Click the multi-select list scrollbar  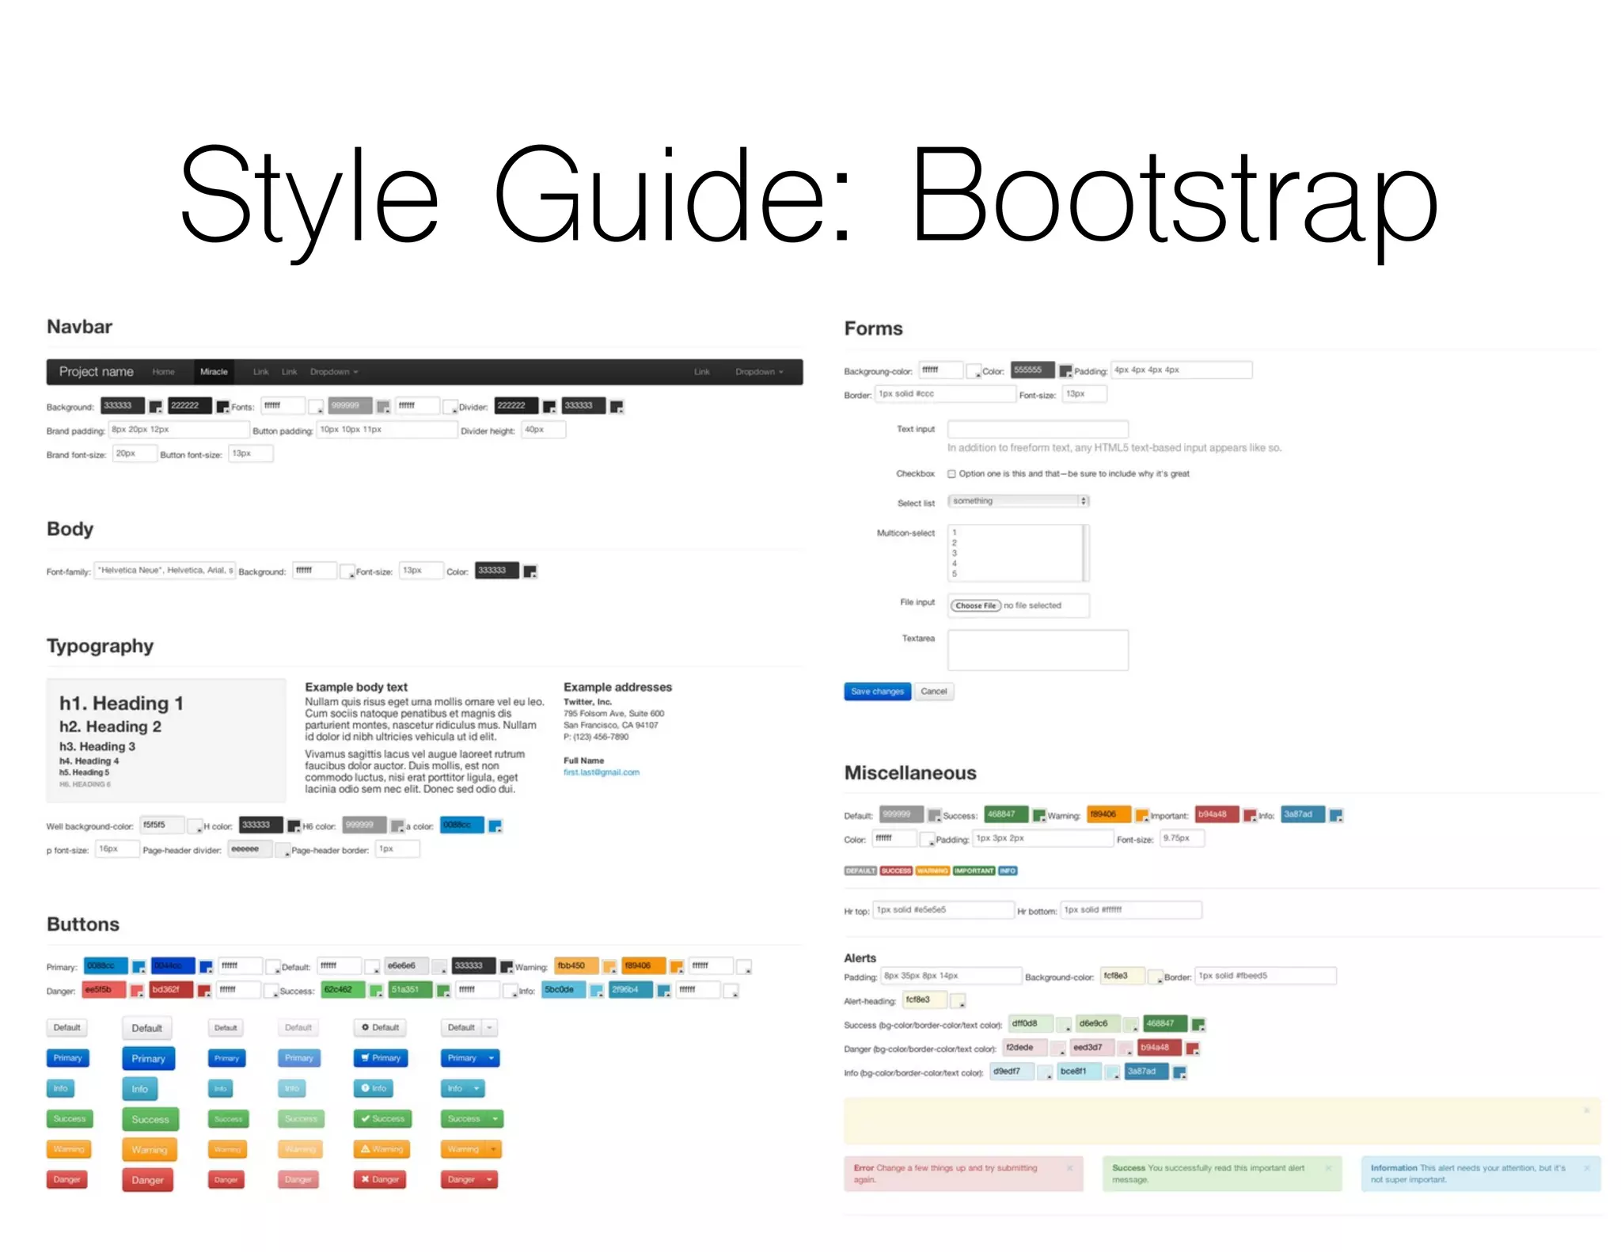pyautogui.click(x=1086, y=553)
